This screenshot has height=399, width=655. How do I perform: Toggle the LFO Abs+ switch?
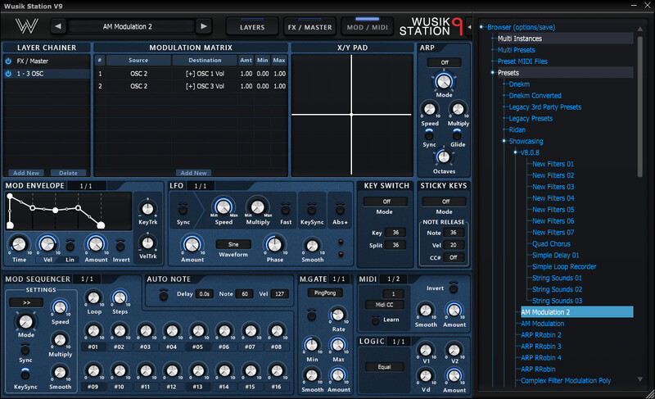[340, 208]
